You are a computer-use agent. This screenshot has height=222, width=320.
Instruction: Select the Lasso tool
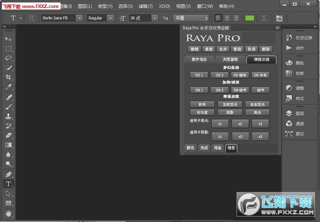coord(8,58)
